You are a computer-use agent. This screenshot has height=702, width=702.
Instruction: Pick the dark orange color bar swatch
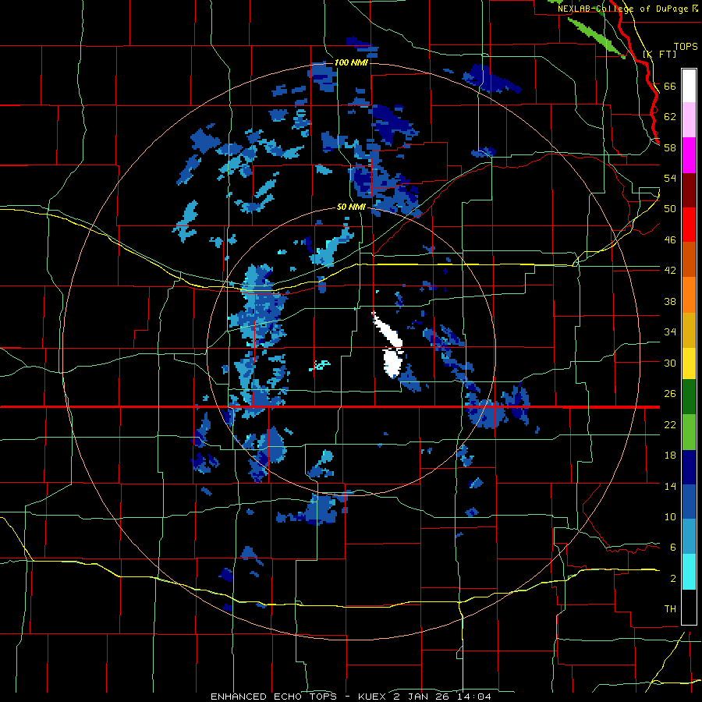tap(689, 259)
